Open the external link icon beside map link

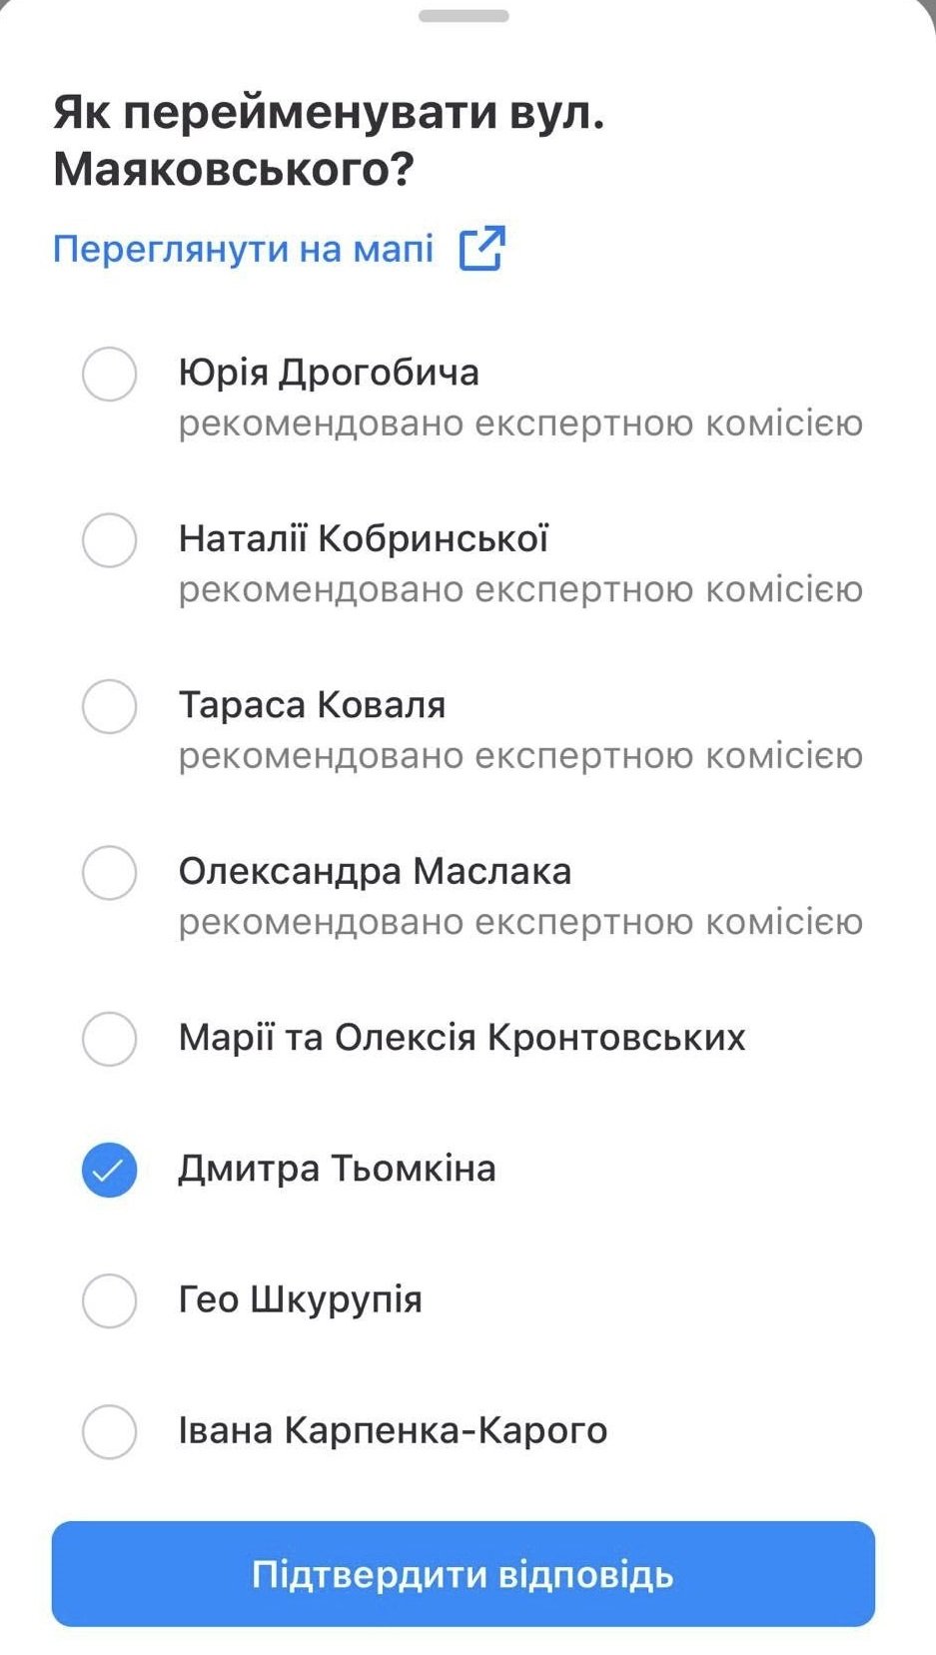pos(481,248)
